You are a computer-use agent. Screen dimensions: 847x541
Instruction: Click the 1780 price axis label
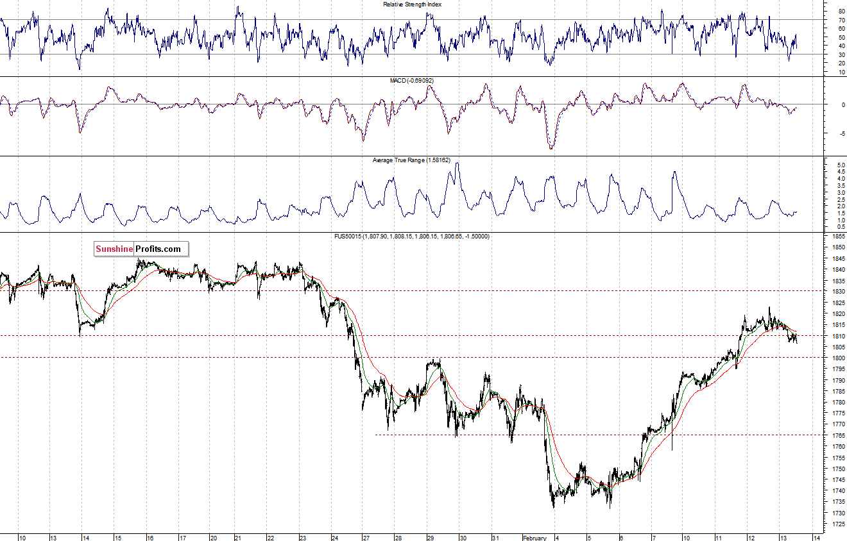pos(838,403)
